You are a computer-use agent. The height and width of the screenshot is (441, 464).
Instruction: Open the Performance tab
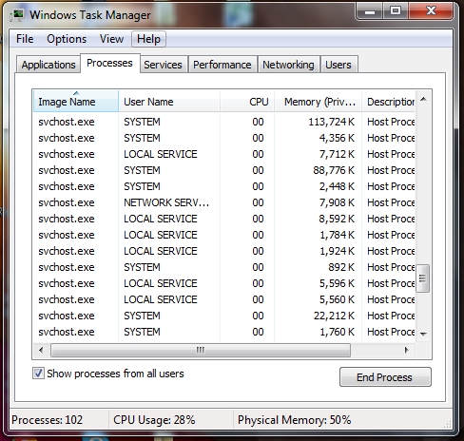click(x=222, y=65)
